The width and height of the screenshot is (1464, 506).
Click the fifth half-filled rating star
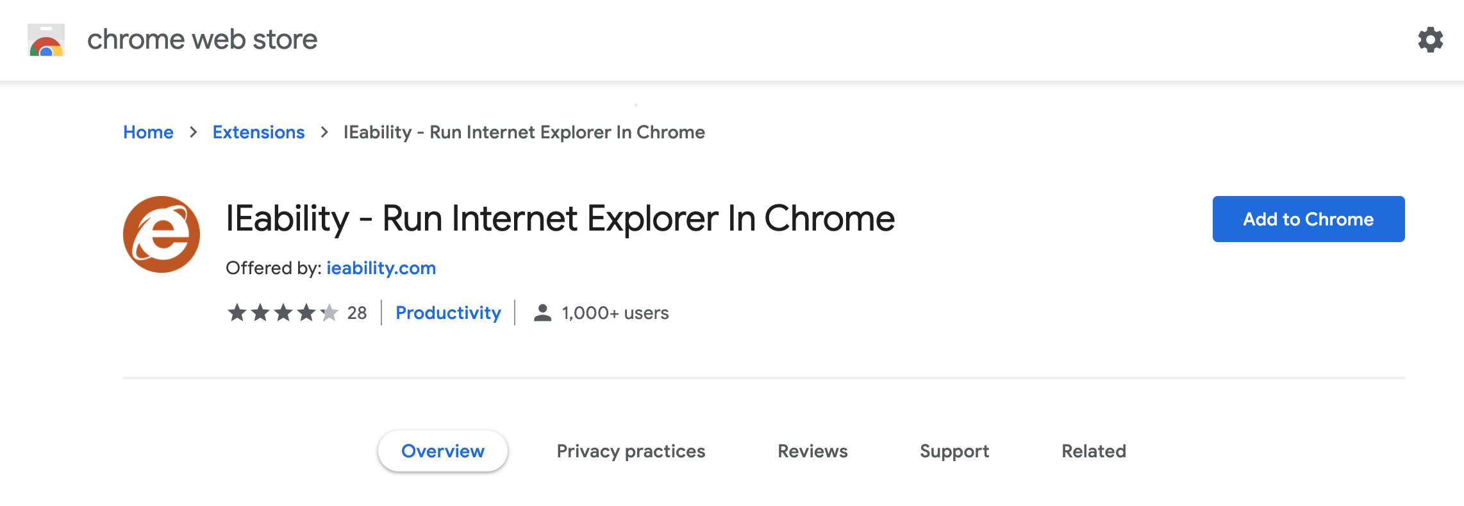[329, 313]
